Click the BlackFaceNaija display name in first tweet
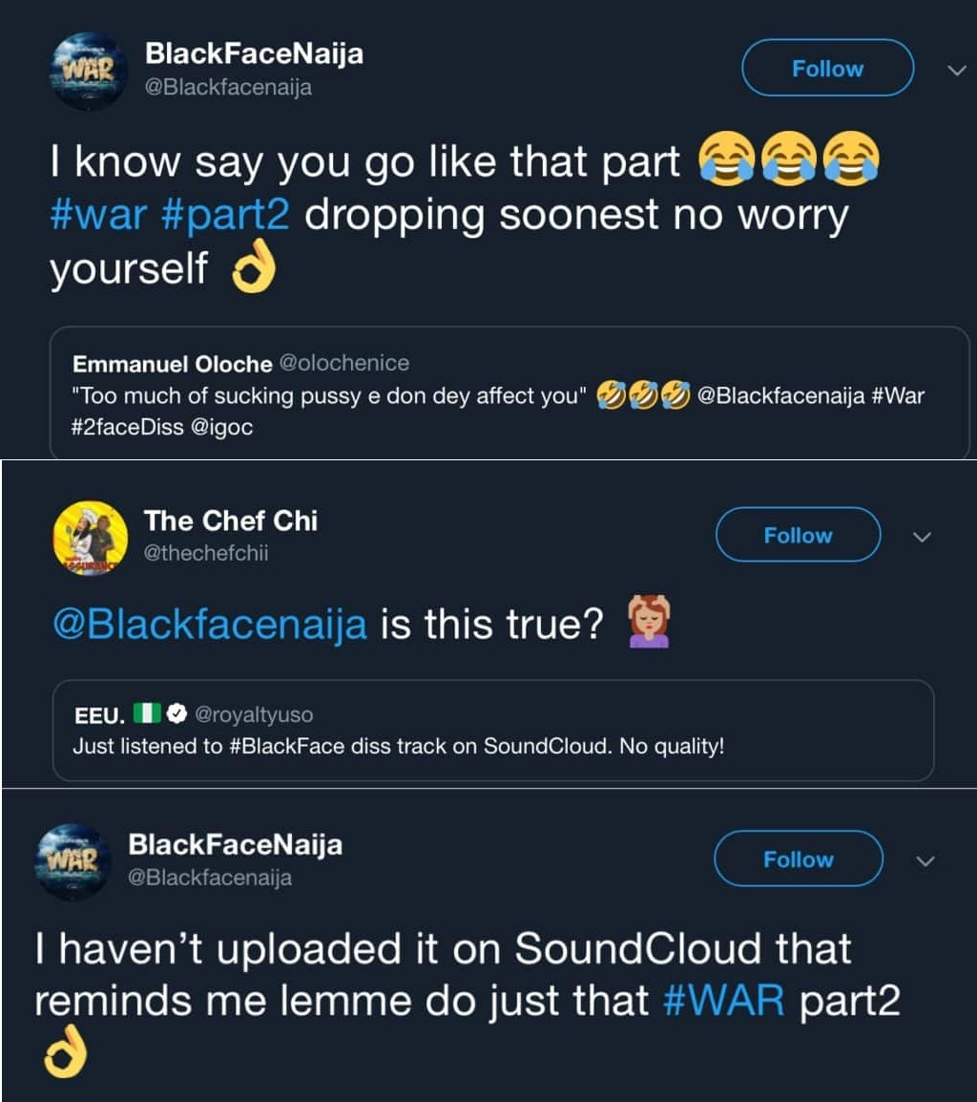 [254, 53]
